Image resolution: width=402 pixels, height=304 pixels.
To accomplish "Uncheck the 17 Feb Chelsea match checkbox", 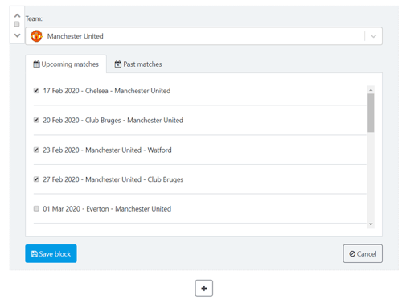I will [36, 91].
